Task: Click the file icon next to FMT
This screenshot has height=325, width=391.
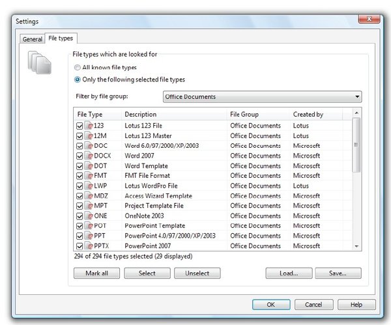Action: (89, 176)
